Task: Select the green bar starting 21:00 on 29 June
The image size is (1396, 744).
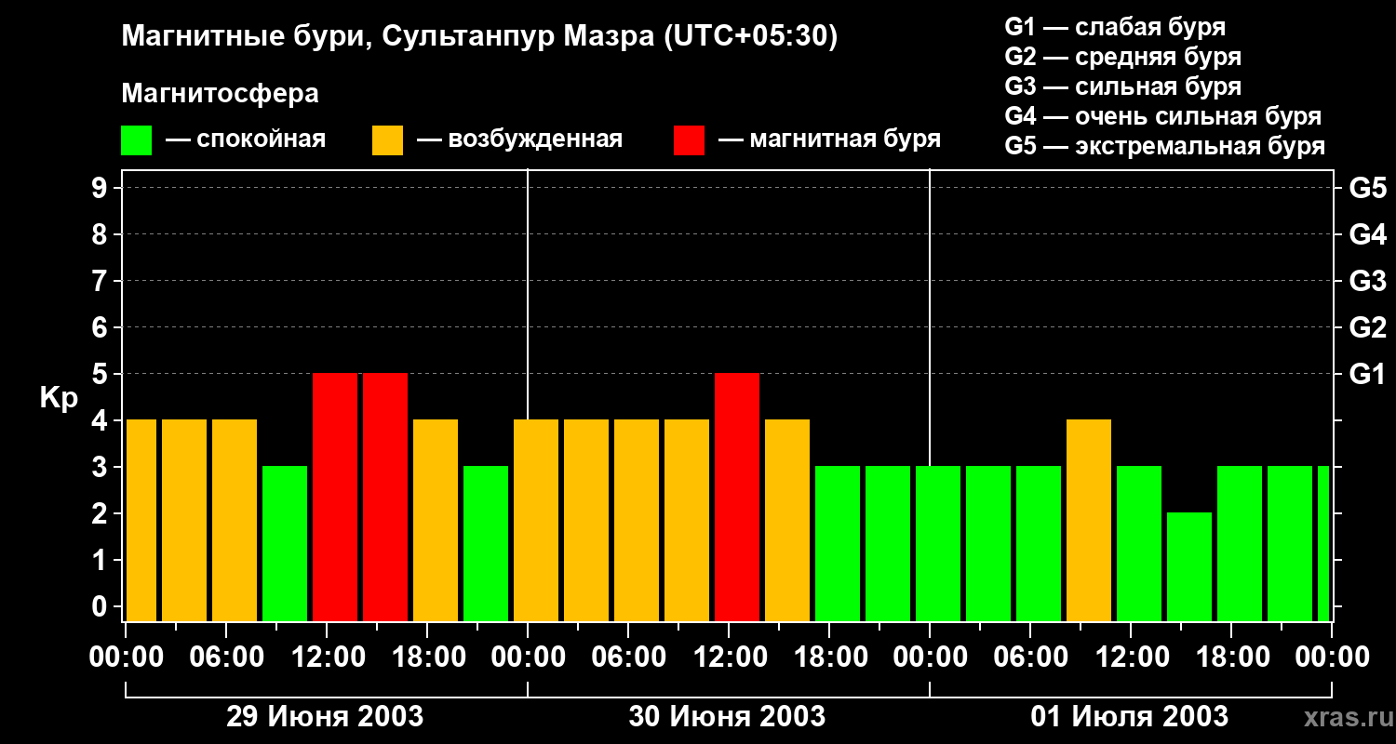Action: coord(486,543)
